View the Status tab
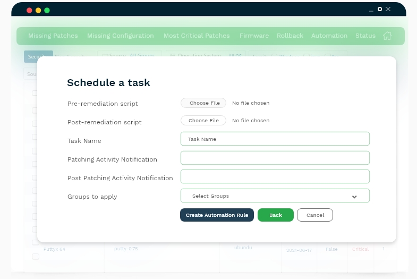This screenshot has width=417, height=279. pos(365,36)
